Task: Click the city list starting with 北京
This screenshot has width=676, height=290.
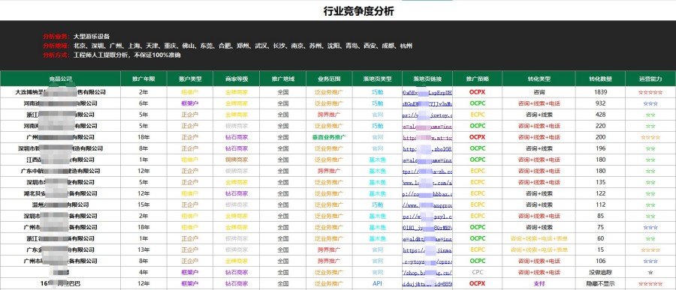Action: 243,46
